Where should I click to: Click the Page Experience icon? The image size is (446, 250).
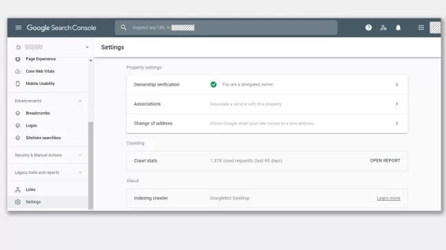[18, 59]
